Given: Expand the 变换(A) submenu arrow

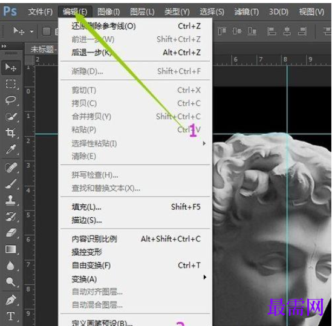Looking at the screenshot, I should 204,277.
